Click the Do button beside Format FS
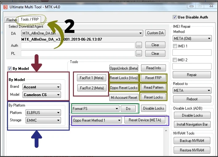The width and height of the screenshot is (218, 157). [x=128, y=108]
